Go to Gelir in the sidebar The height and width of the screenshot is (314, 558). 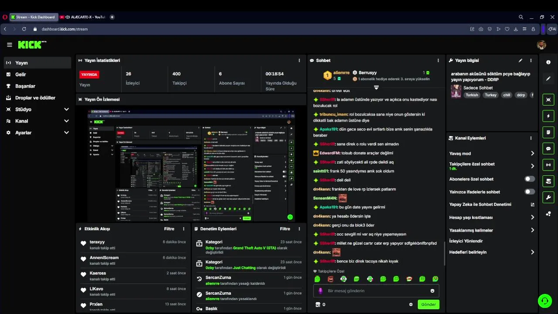(x=37, y=75)
